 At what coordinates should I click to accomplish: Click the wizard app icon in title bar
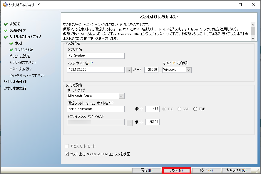tap(5, 5)
